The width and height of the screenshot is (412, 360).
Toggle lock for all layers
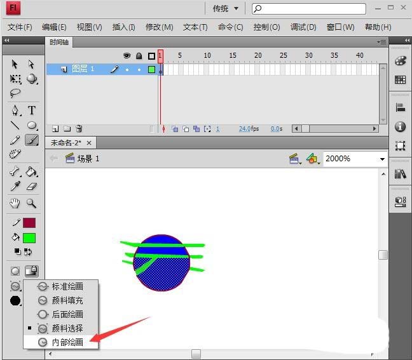tap(139, 56)
